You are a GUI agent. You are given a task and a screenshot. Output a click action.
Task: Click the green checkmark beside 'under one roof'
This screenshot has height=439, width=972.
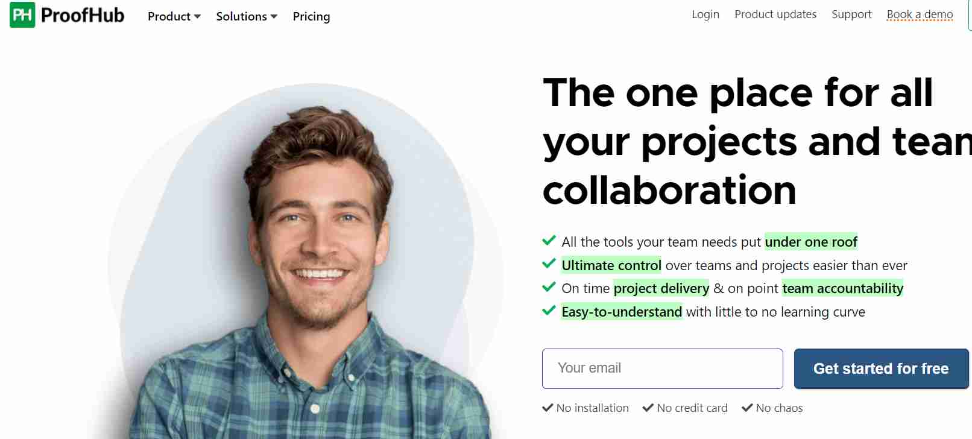549,241
